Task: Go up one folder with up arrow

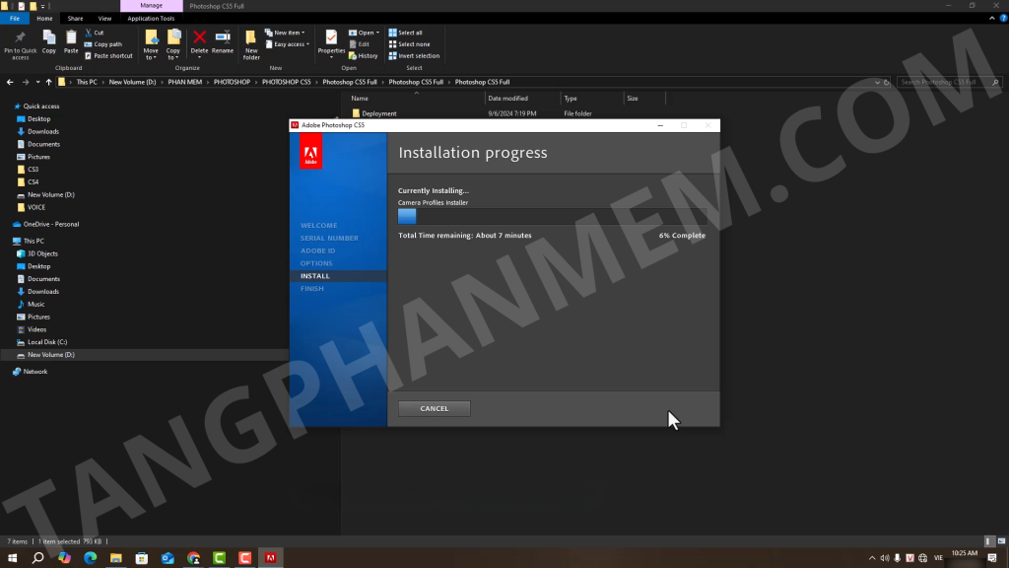Action: pos(49,82)
